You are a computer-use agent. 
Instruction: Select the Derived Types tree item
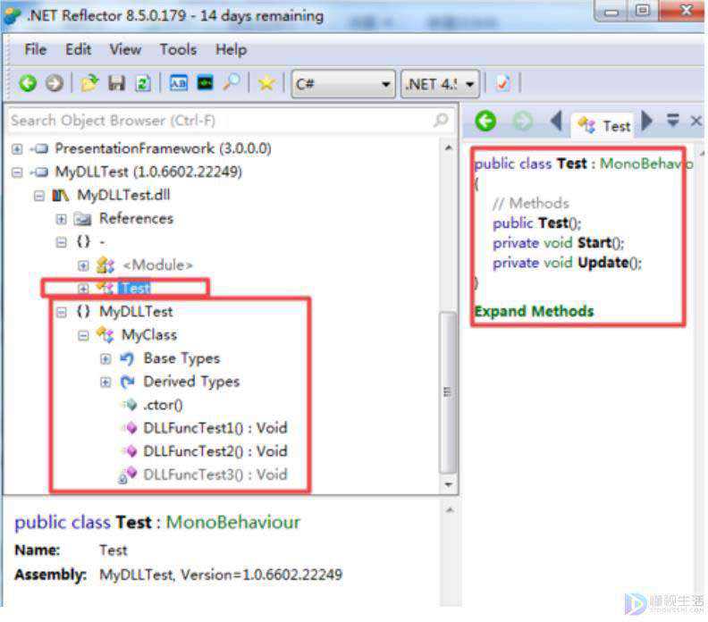point(191,382)
